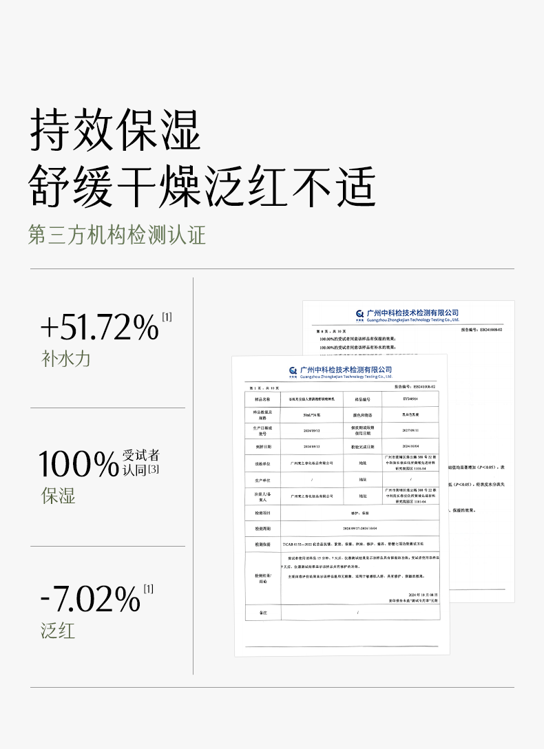Click the 检测周期 row label
Image resolution: width=544 pixels, height=749 pixels.
[262, 529]
